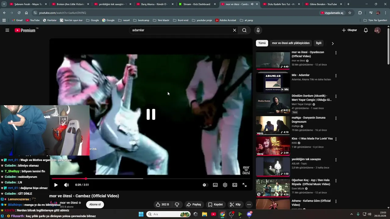The width and height of the screenshot is (390, 219).
Task: Open the Haritalar bookmark
Action: [x=50, y=20]
